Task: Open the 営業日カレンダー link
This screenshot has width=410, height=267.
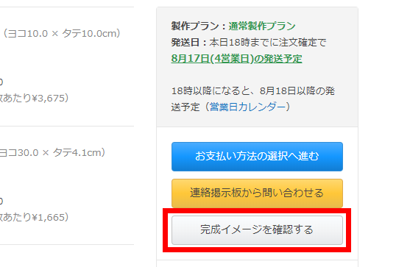Action: coord(247,107)
